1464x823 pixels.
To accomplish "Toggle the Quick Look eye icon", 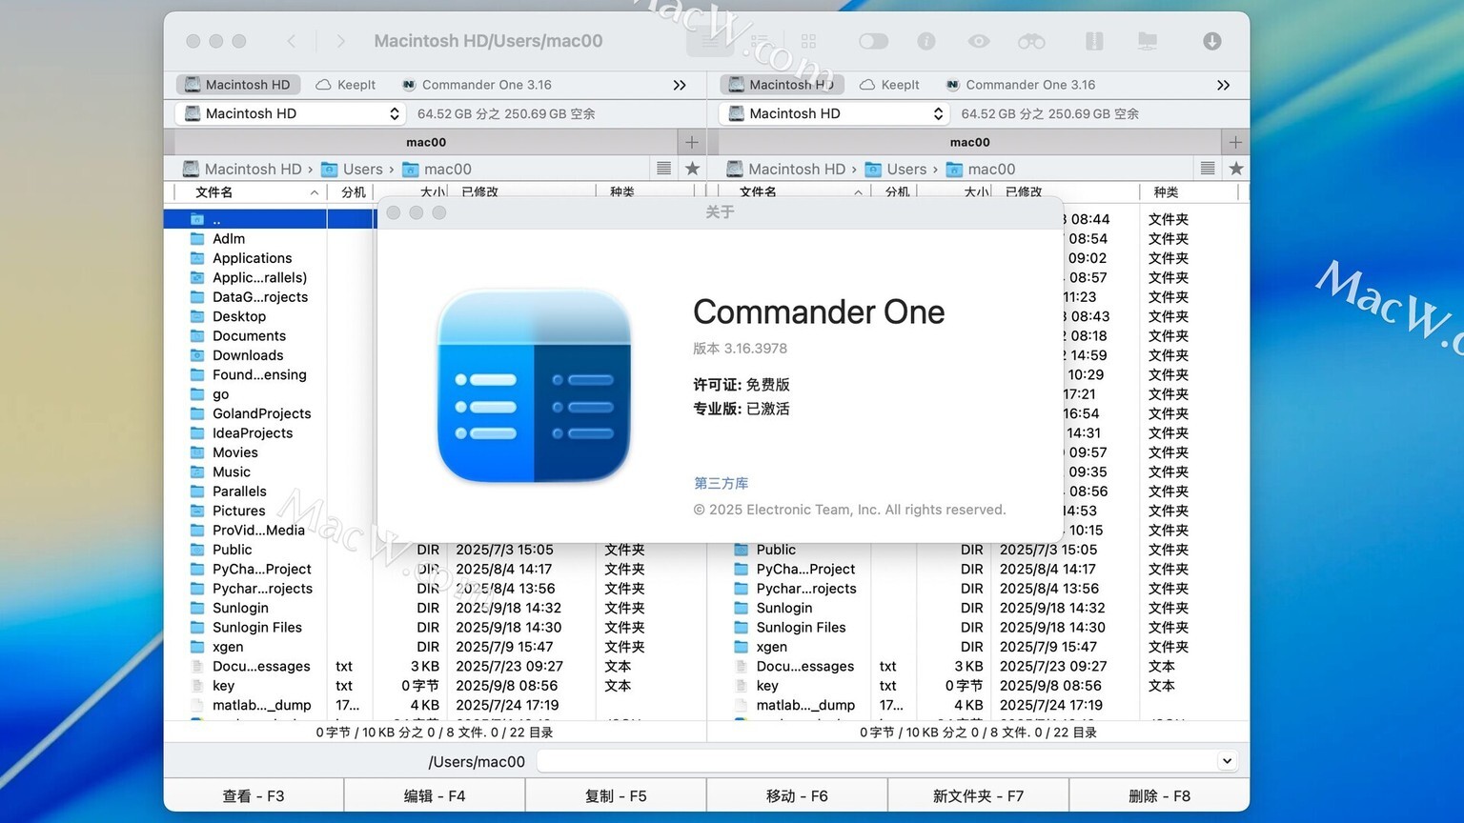I will pos(979,41).
